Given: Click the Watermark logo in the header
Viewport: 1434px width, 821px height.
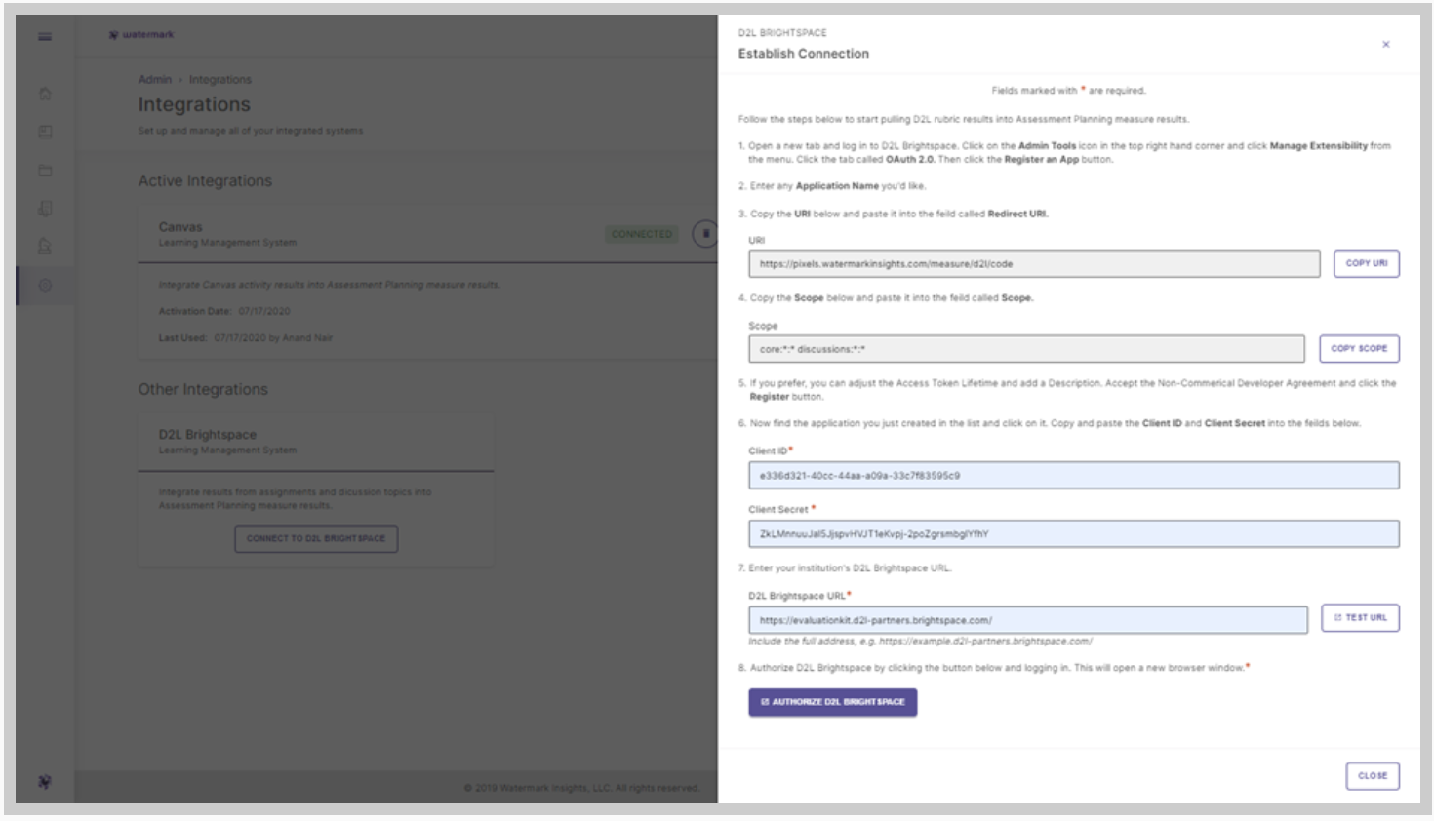Looking at the screenshot, I should (x=141, y=35).
